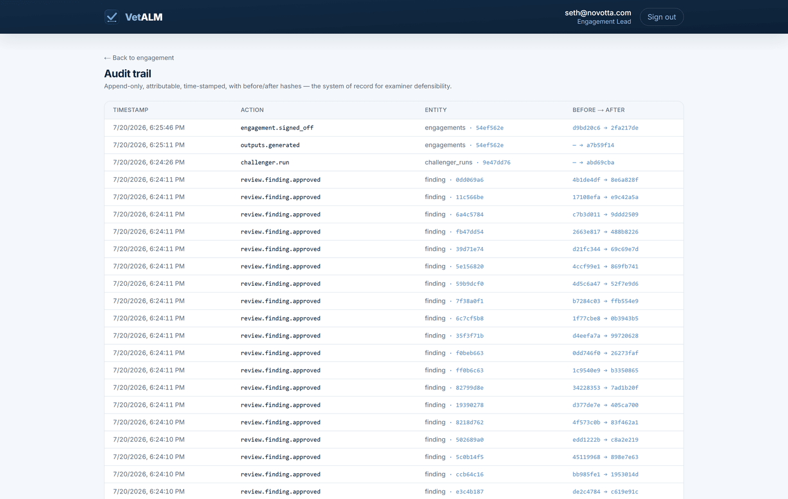Click timestamp 7/20/2026, 6:24:26 PM
Image resolution: width=788 pixels, height=499 pixels.
[149, 163]
